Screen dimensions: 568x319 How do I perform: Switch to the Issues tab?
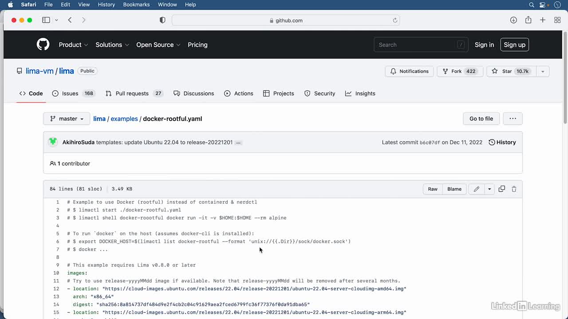tap(73, 93)
